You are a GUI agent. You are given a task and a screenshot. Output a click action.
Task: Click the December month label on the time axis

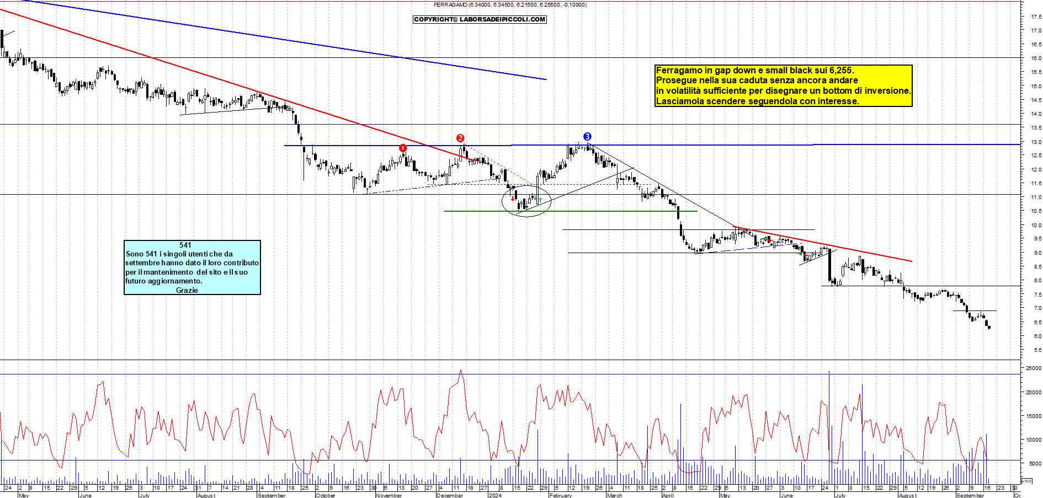450,495
